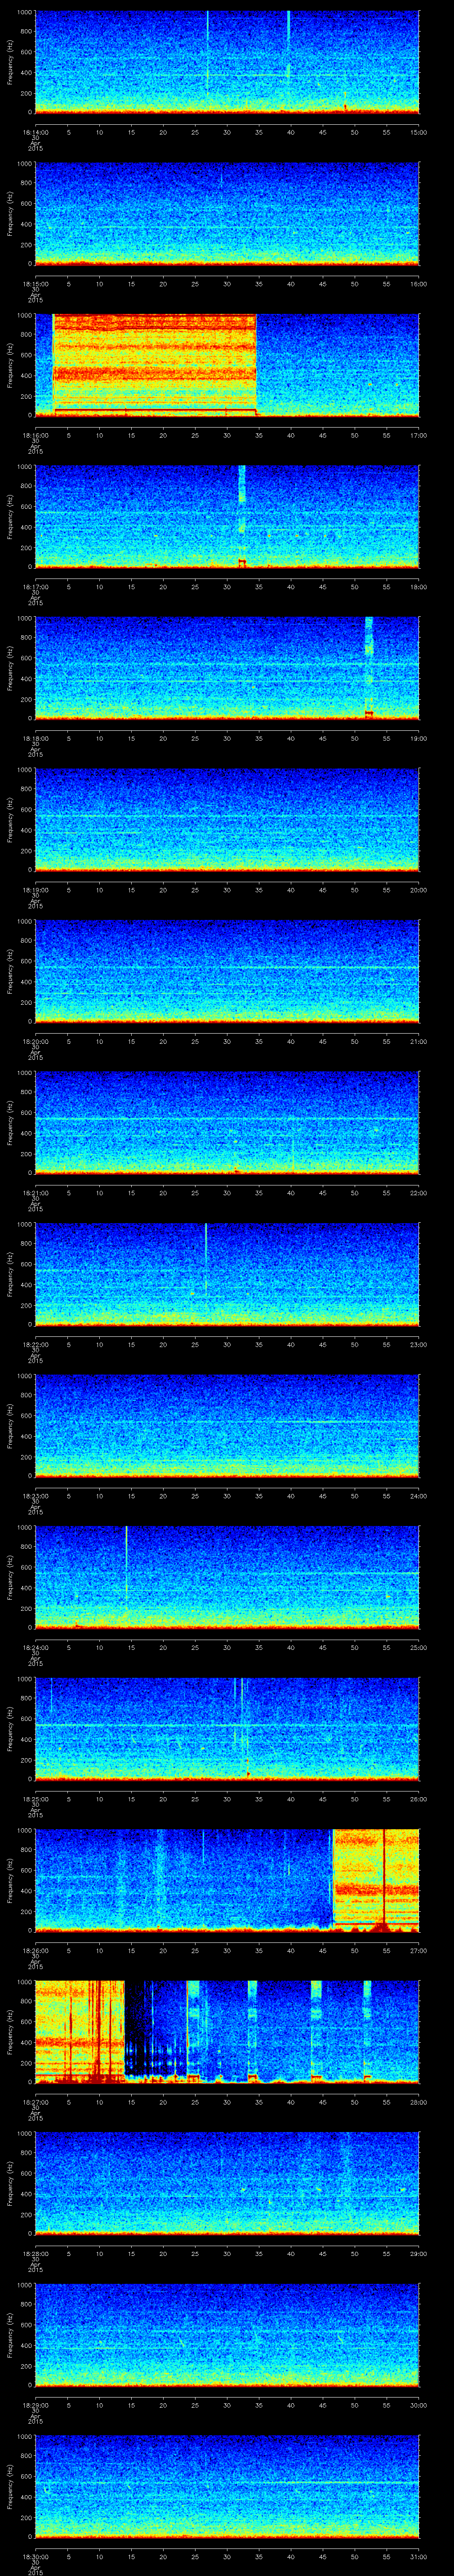Click the 17:00 end label of 18:16:00 panel
The image size is (454, 2576).
coord(418,435)
